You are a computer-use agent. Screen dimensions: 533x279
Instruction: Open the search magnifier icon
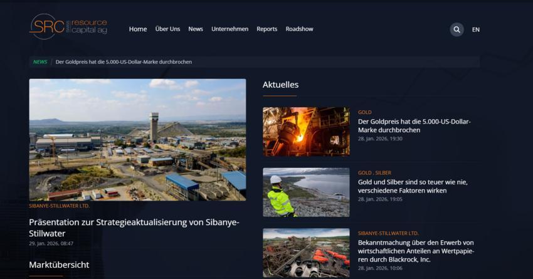tap(457, 29)
